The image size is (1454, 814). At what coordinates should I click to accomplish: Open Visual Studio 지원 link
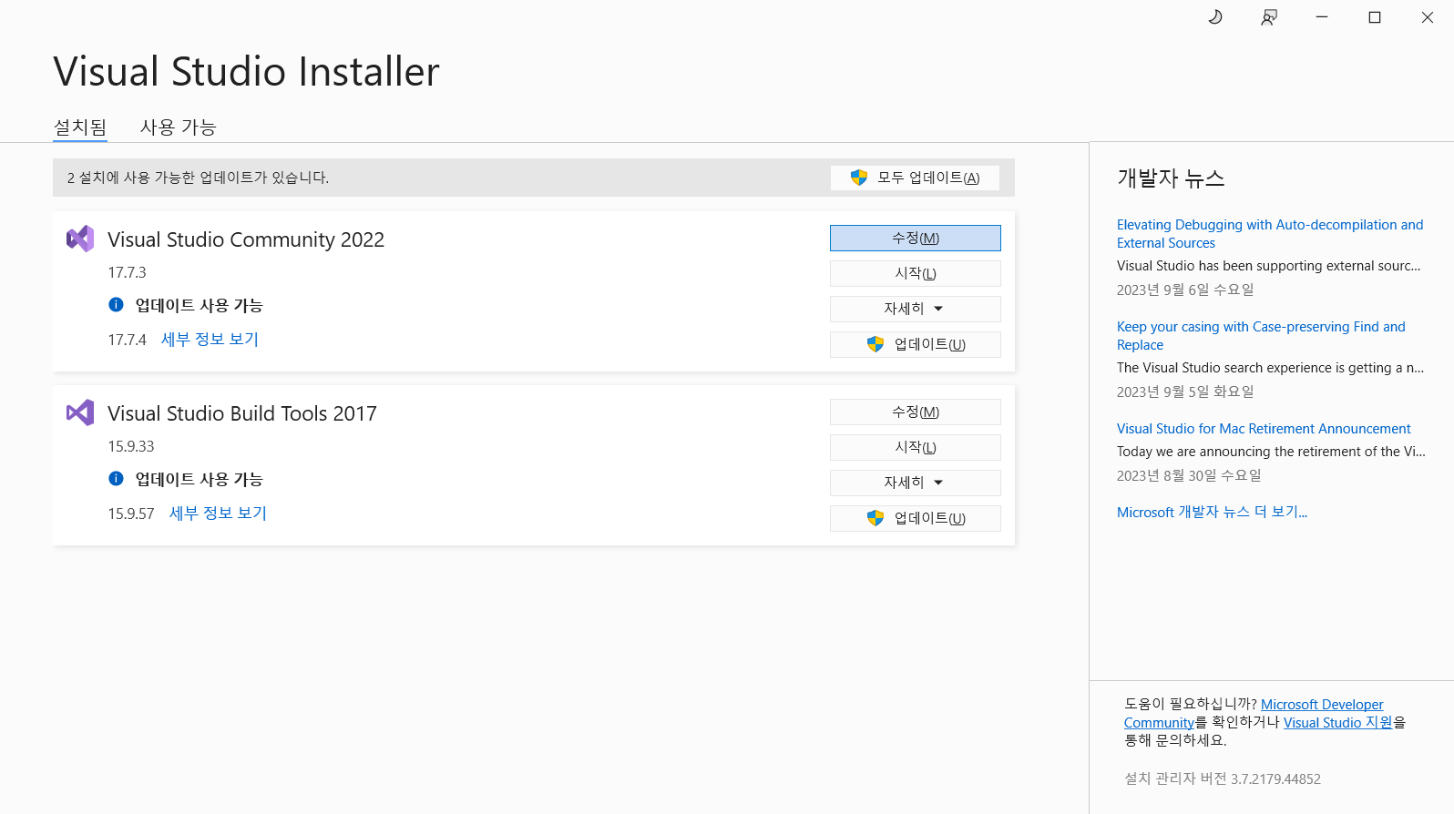[1337, 722]
